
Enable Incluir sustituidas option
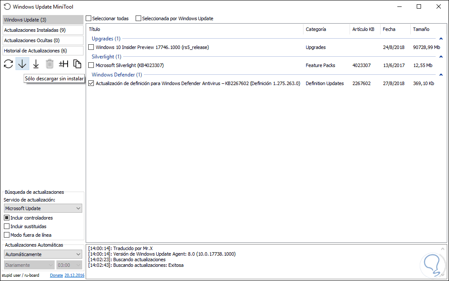(6, 226)
